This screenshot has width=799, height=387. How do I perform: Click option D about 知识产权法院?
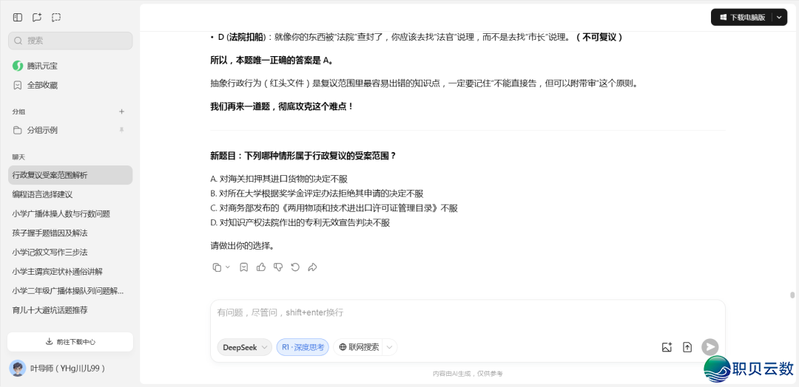click(300, 223)
